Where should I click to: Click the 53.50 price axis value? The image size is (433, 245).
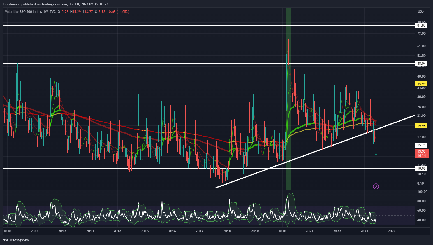421,56
